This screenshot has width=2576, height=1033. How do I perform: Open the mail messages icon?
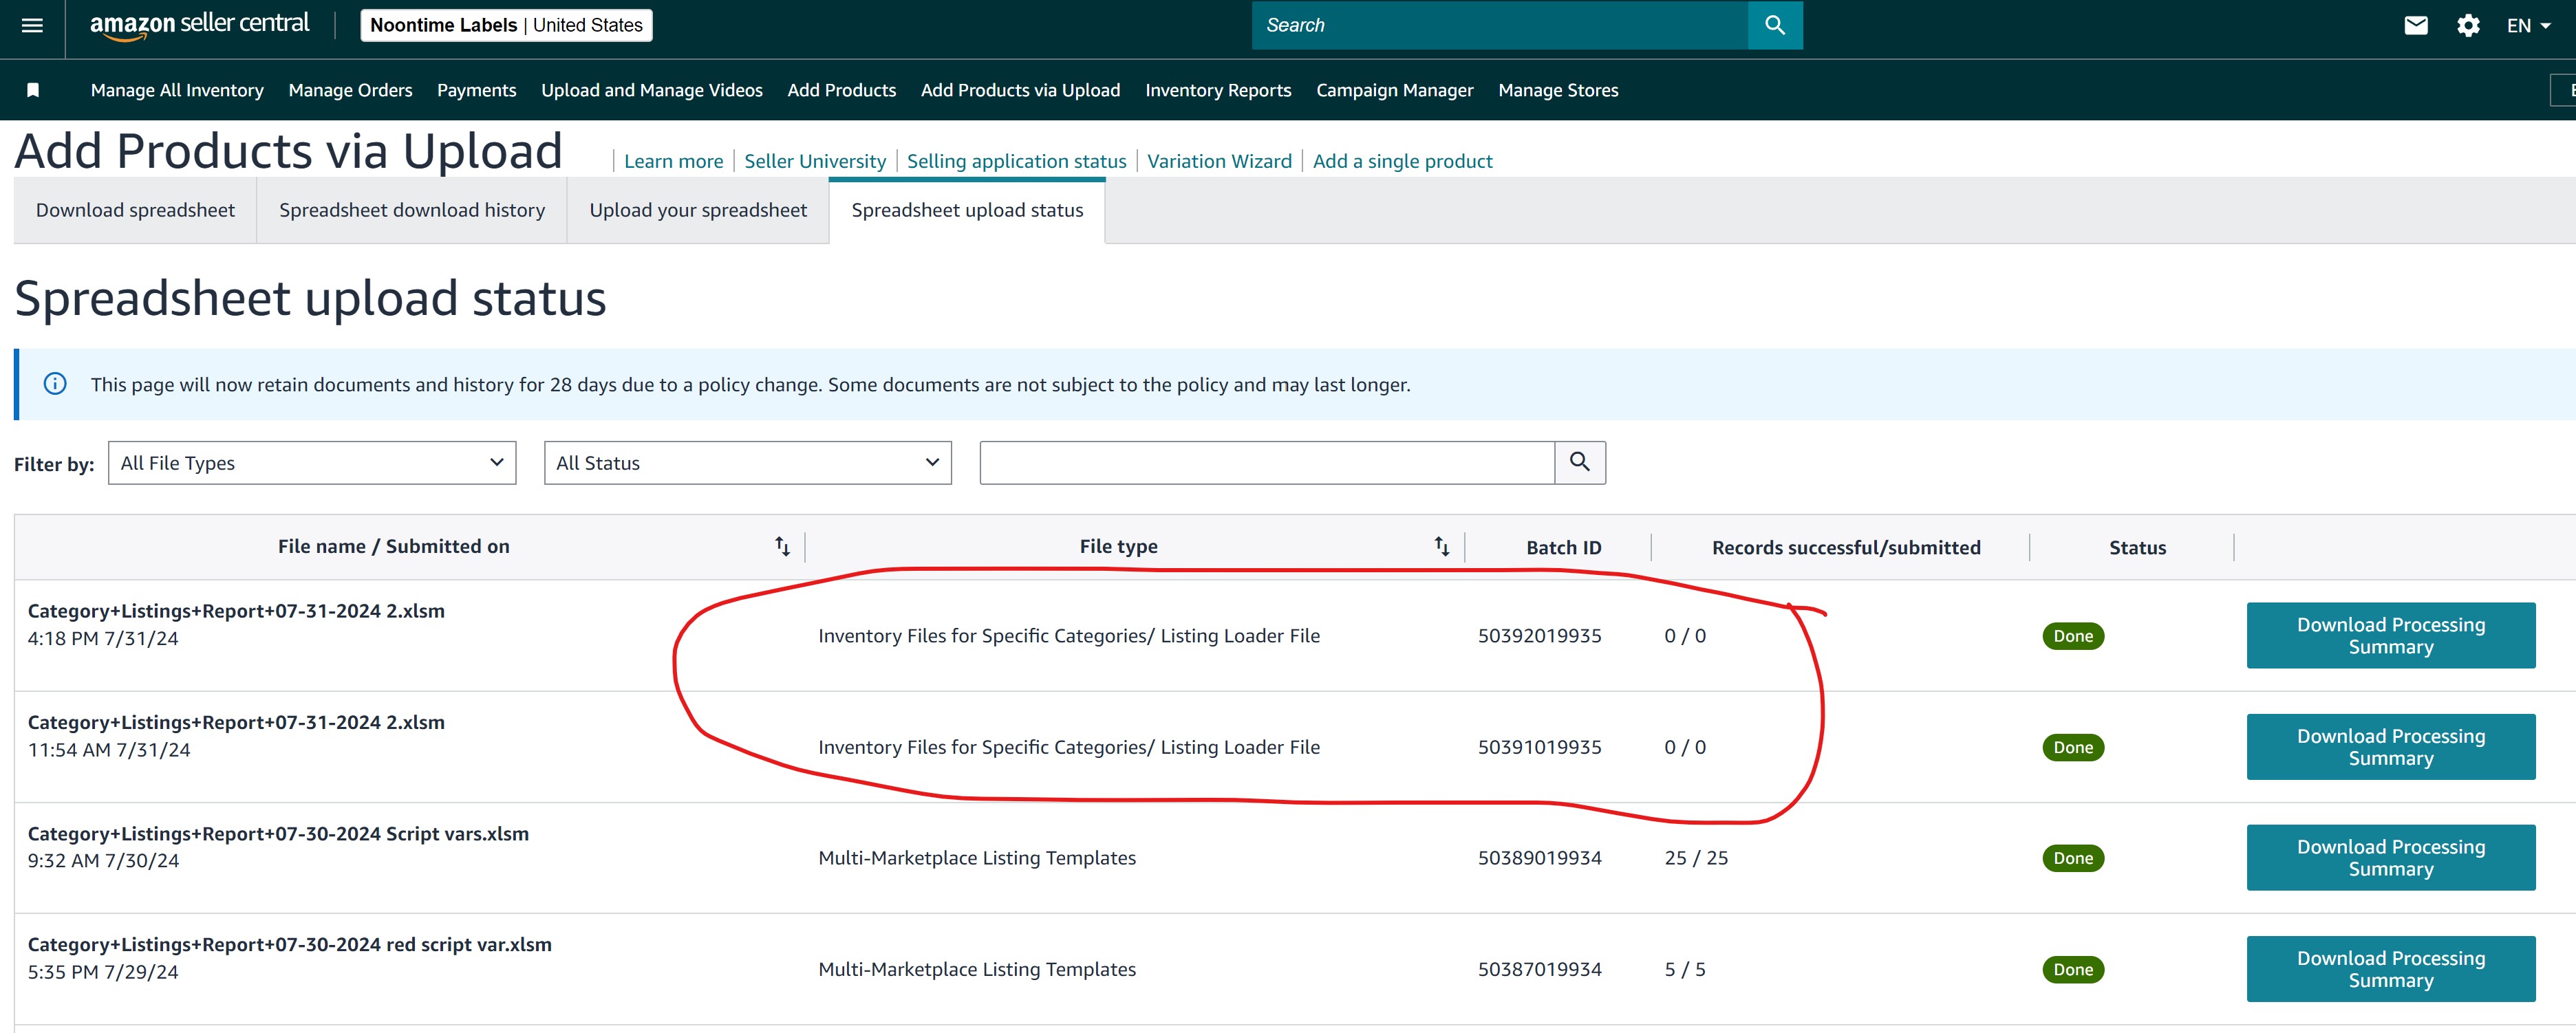click(2415, 26)
